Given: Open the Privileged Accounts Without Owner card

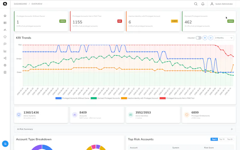Looking at the screenshot, I should tap(41, 21).
